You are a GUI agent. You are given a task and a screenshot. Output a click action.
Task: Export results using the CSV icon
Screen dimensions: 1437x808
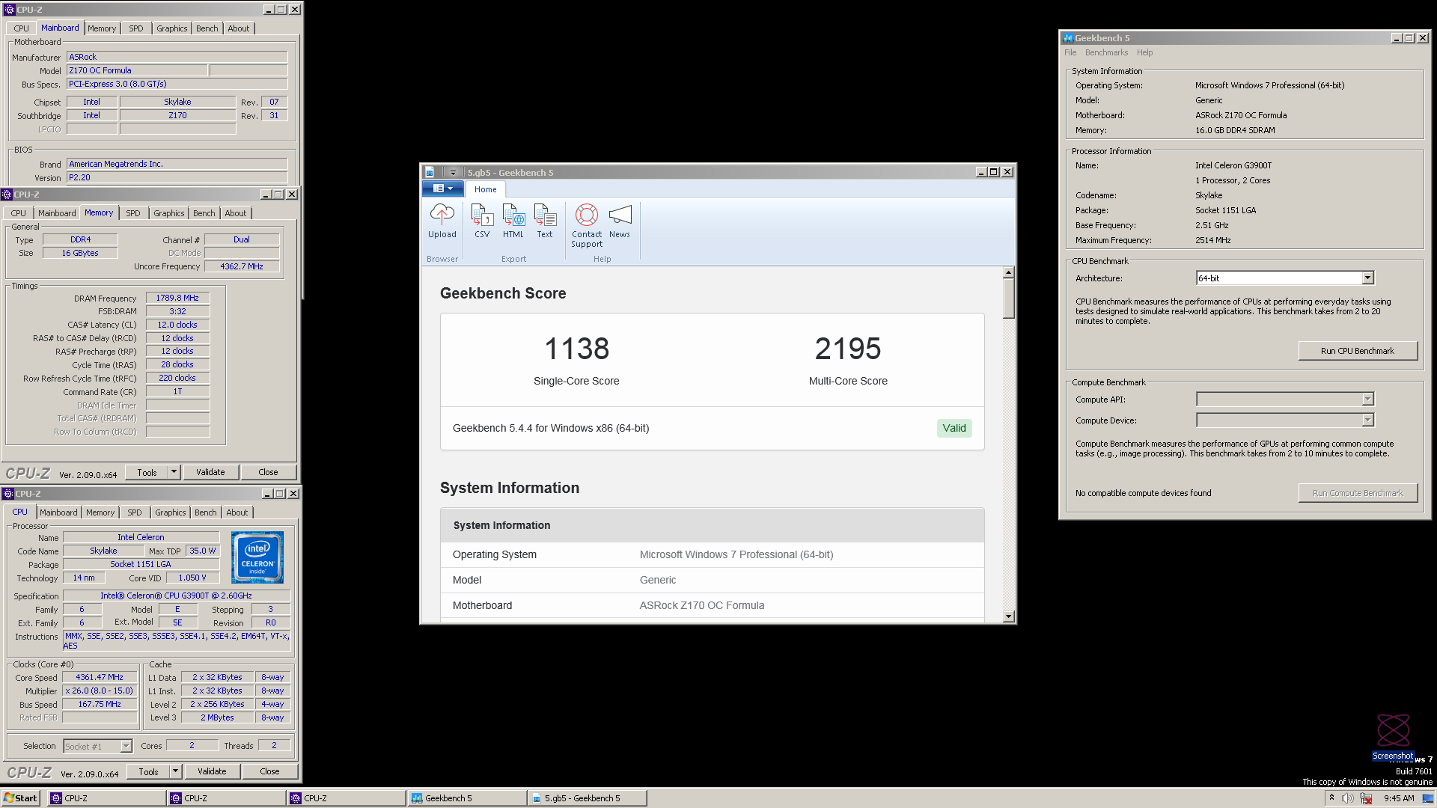click(x=482, y=221)
